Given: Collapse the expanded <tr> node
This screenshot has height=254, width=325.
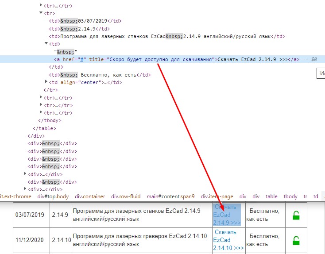Looking at the screenshot, I should tap(41, 13).
